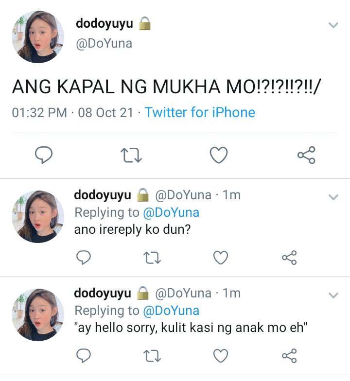Open @DoYuna mention in first reply
This screenshot has height=381, width=350.
(171, 212)
